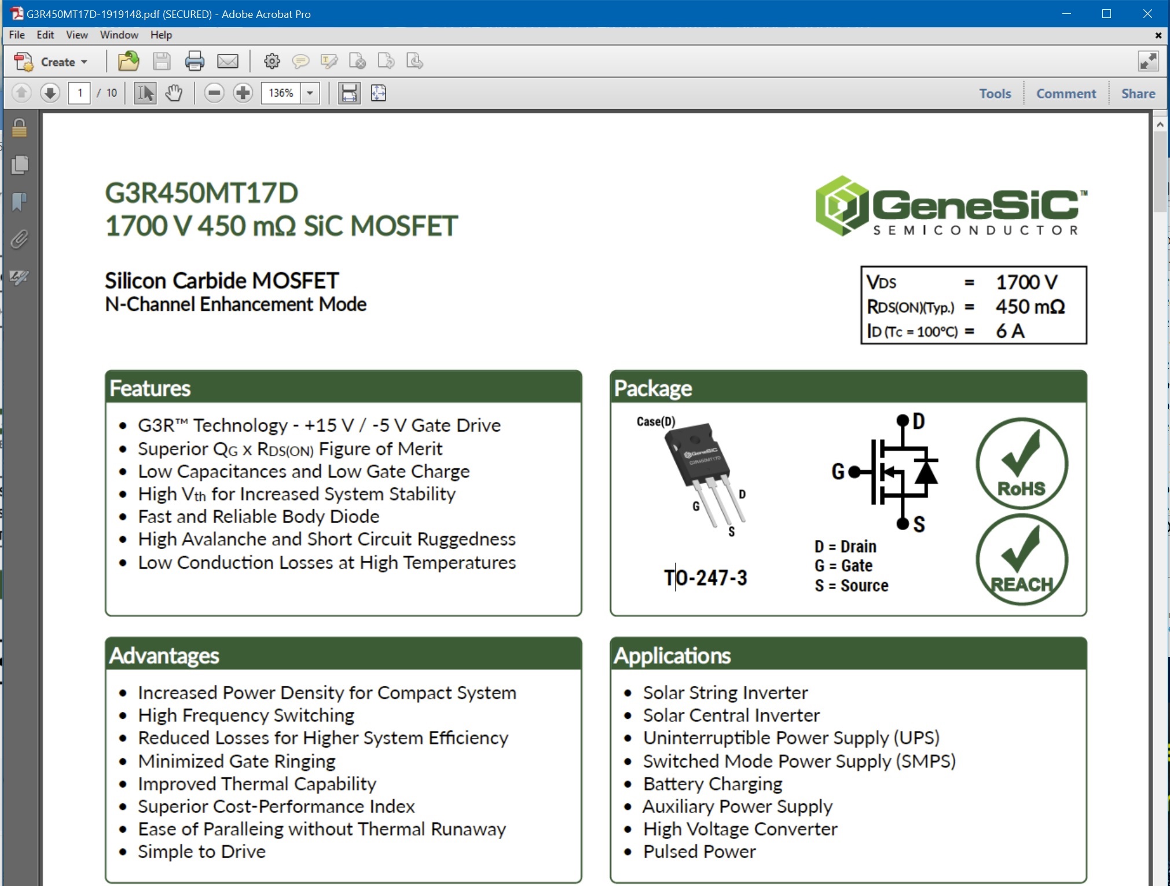Zoom in with plus button

[243, 93]
